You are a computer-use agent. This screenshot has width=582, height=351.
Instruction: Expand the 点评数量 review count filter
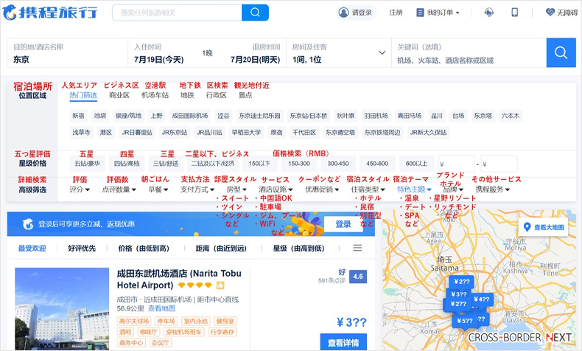tap(119, 190)
